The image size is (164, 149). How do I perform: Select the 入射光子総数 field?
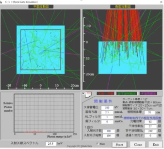[x=109, y=136]
